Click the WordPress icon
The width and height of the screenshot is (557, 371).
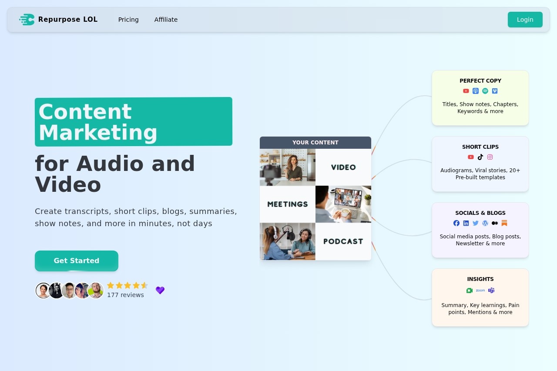pos(485,223)
